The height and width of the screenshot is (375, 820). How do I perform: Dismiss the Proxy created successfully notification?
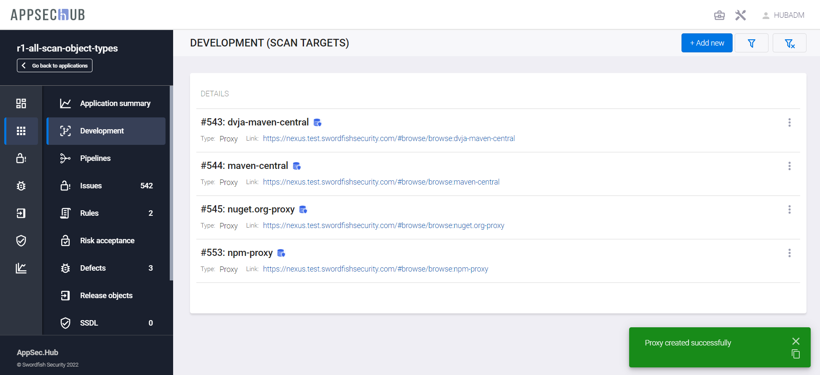796,341
